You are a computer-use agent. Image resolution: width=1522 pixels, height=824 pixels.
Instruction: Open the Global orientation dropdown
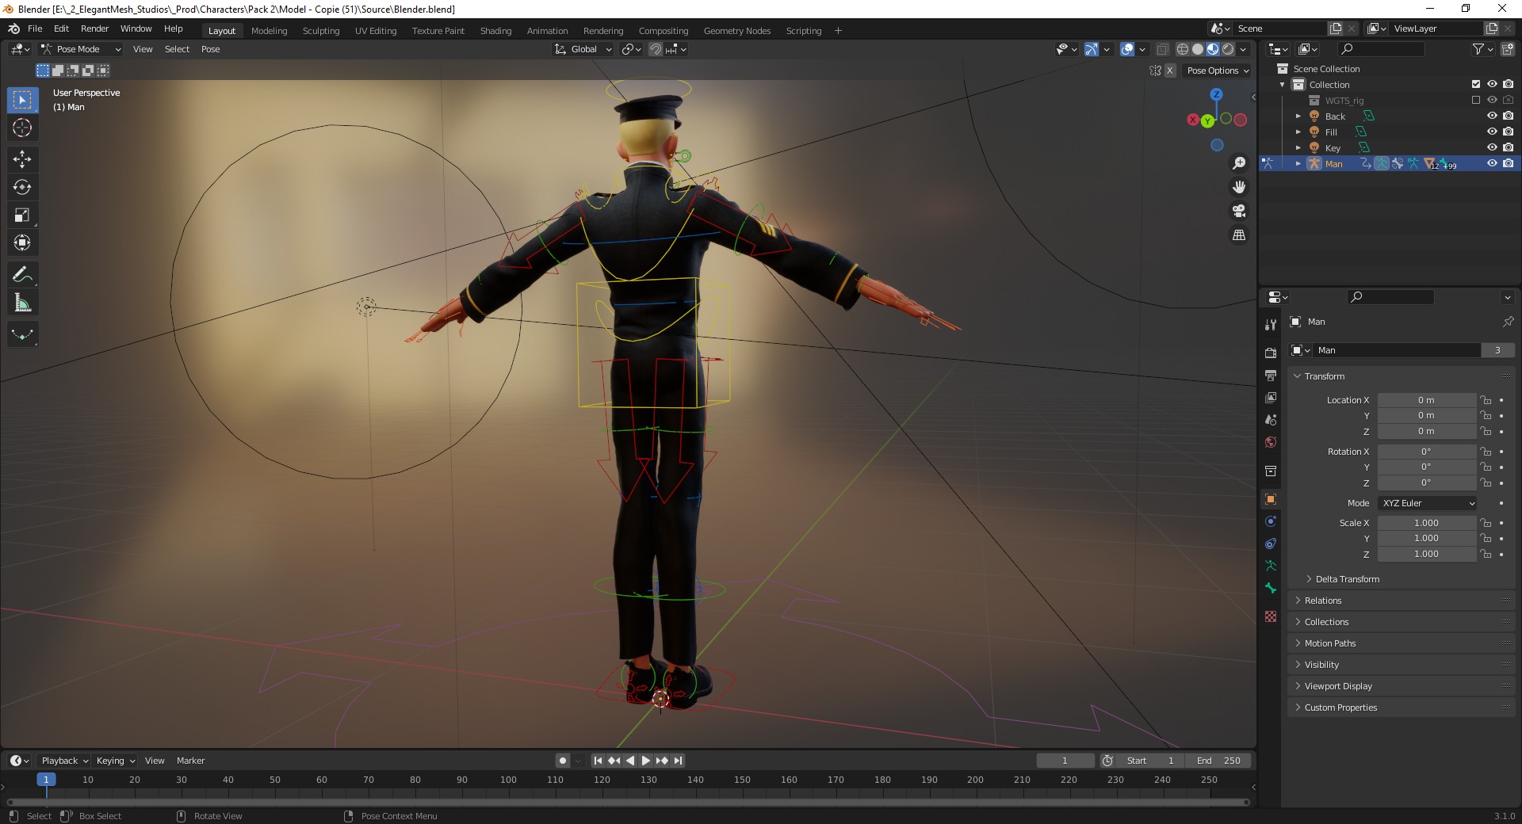tap(583, 49)
